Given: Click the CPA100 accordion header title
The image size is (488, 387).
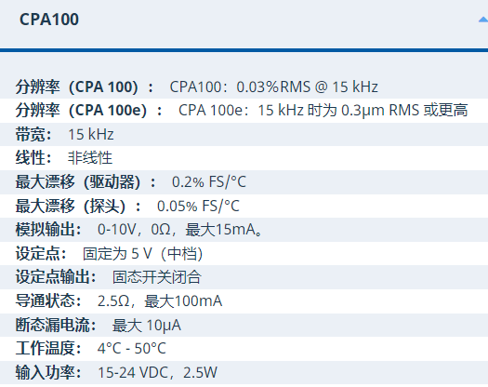Looking at the screenshot, I should 49,20.
